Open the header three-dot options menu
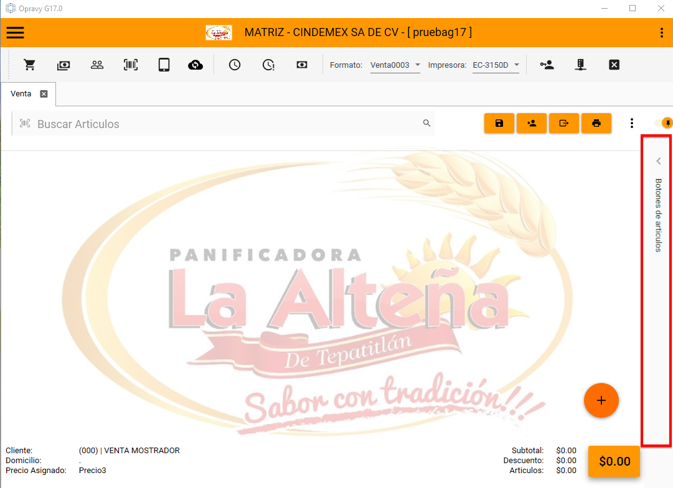The width and height of the screenshot is (673, 488). [x=661, y=32]
